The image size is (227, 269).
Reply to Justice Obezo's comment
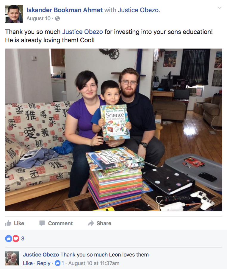(x=44, y=263)
